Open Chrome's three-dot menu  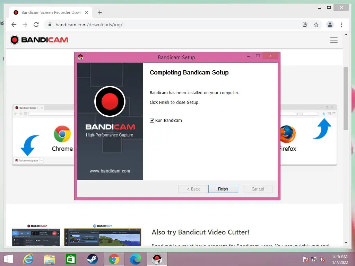click(x=341, y=25)
